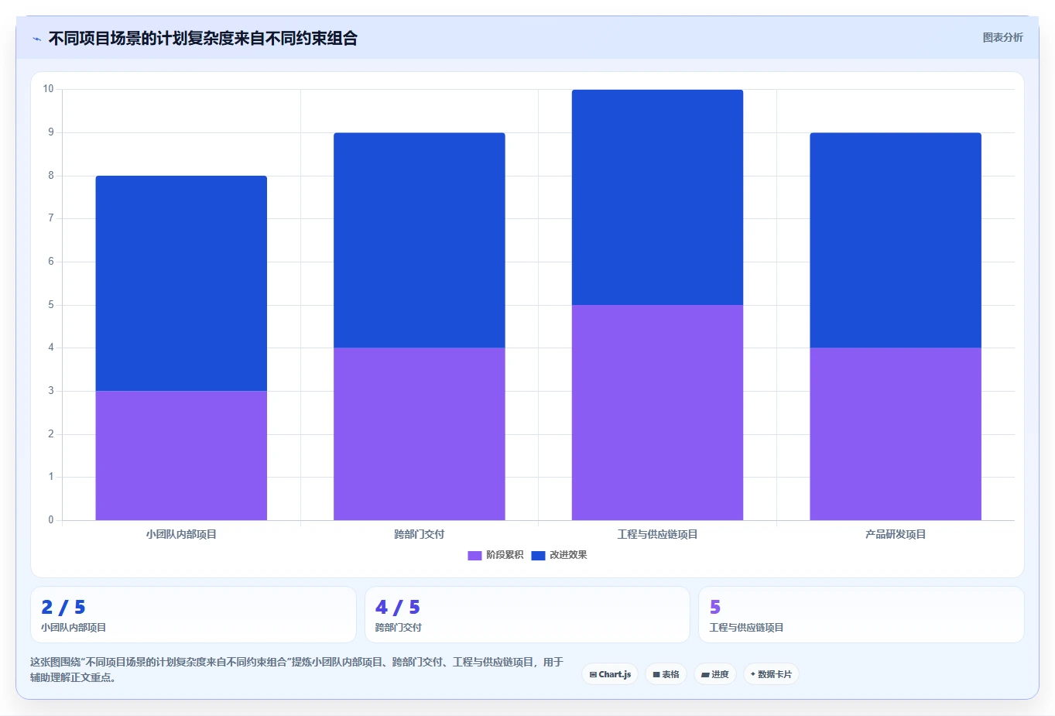Click the chart title 不同项目场景的计划复杂度来自不同约束组合
Viewport: 1055px width, 716px height.
tap(203, 38)
